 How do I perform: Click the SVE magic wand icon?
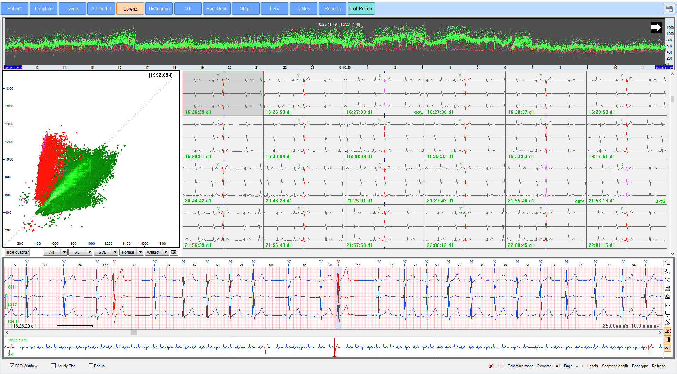point(667,322)
